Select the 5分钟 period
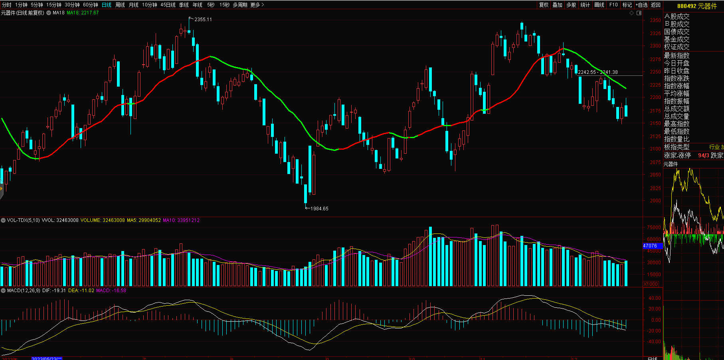Viewport: 724px width, 360px height. click(x=37, y=5)
